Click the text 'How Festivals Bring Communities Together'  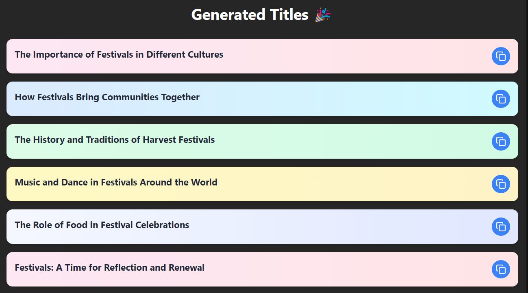(107, 97)
